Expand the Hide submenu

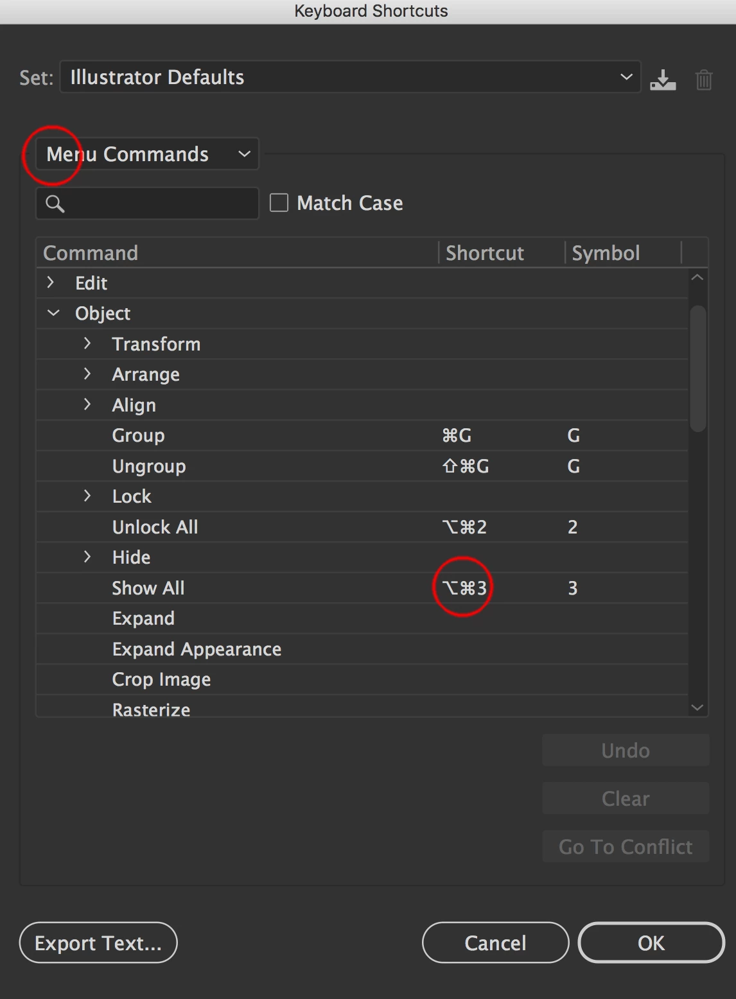[x=87, y=557]
